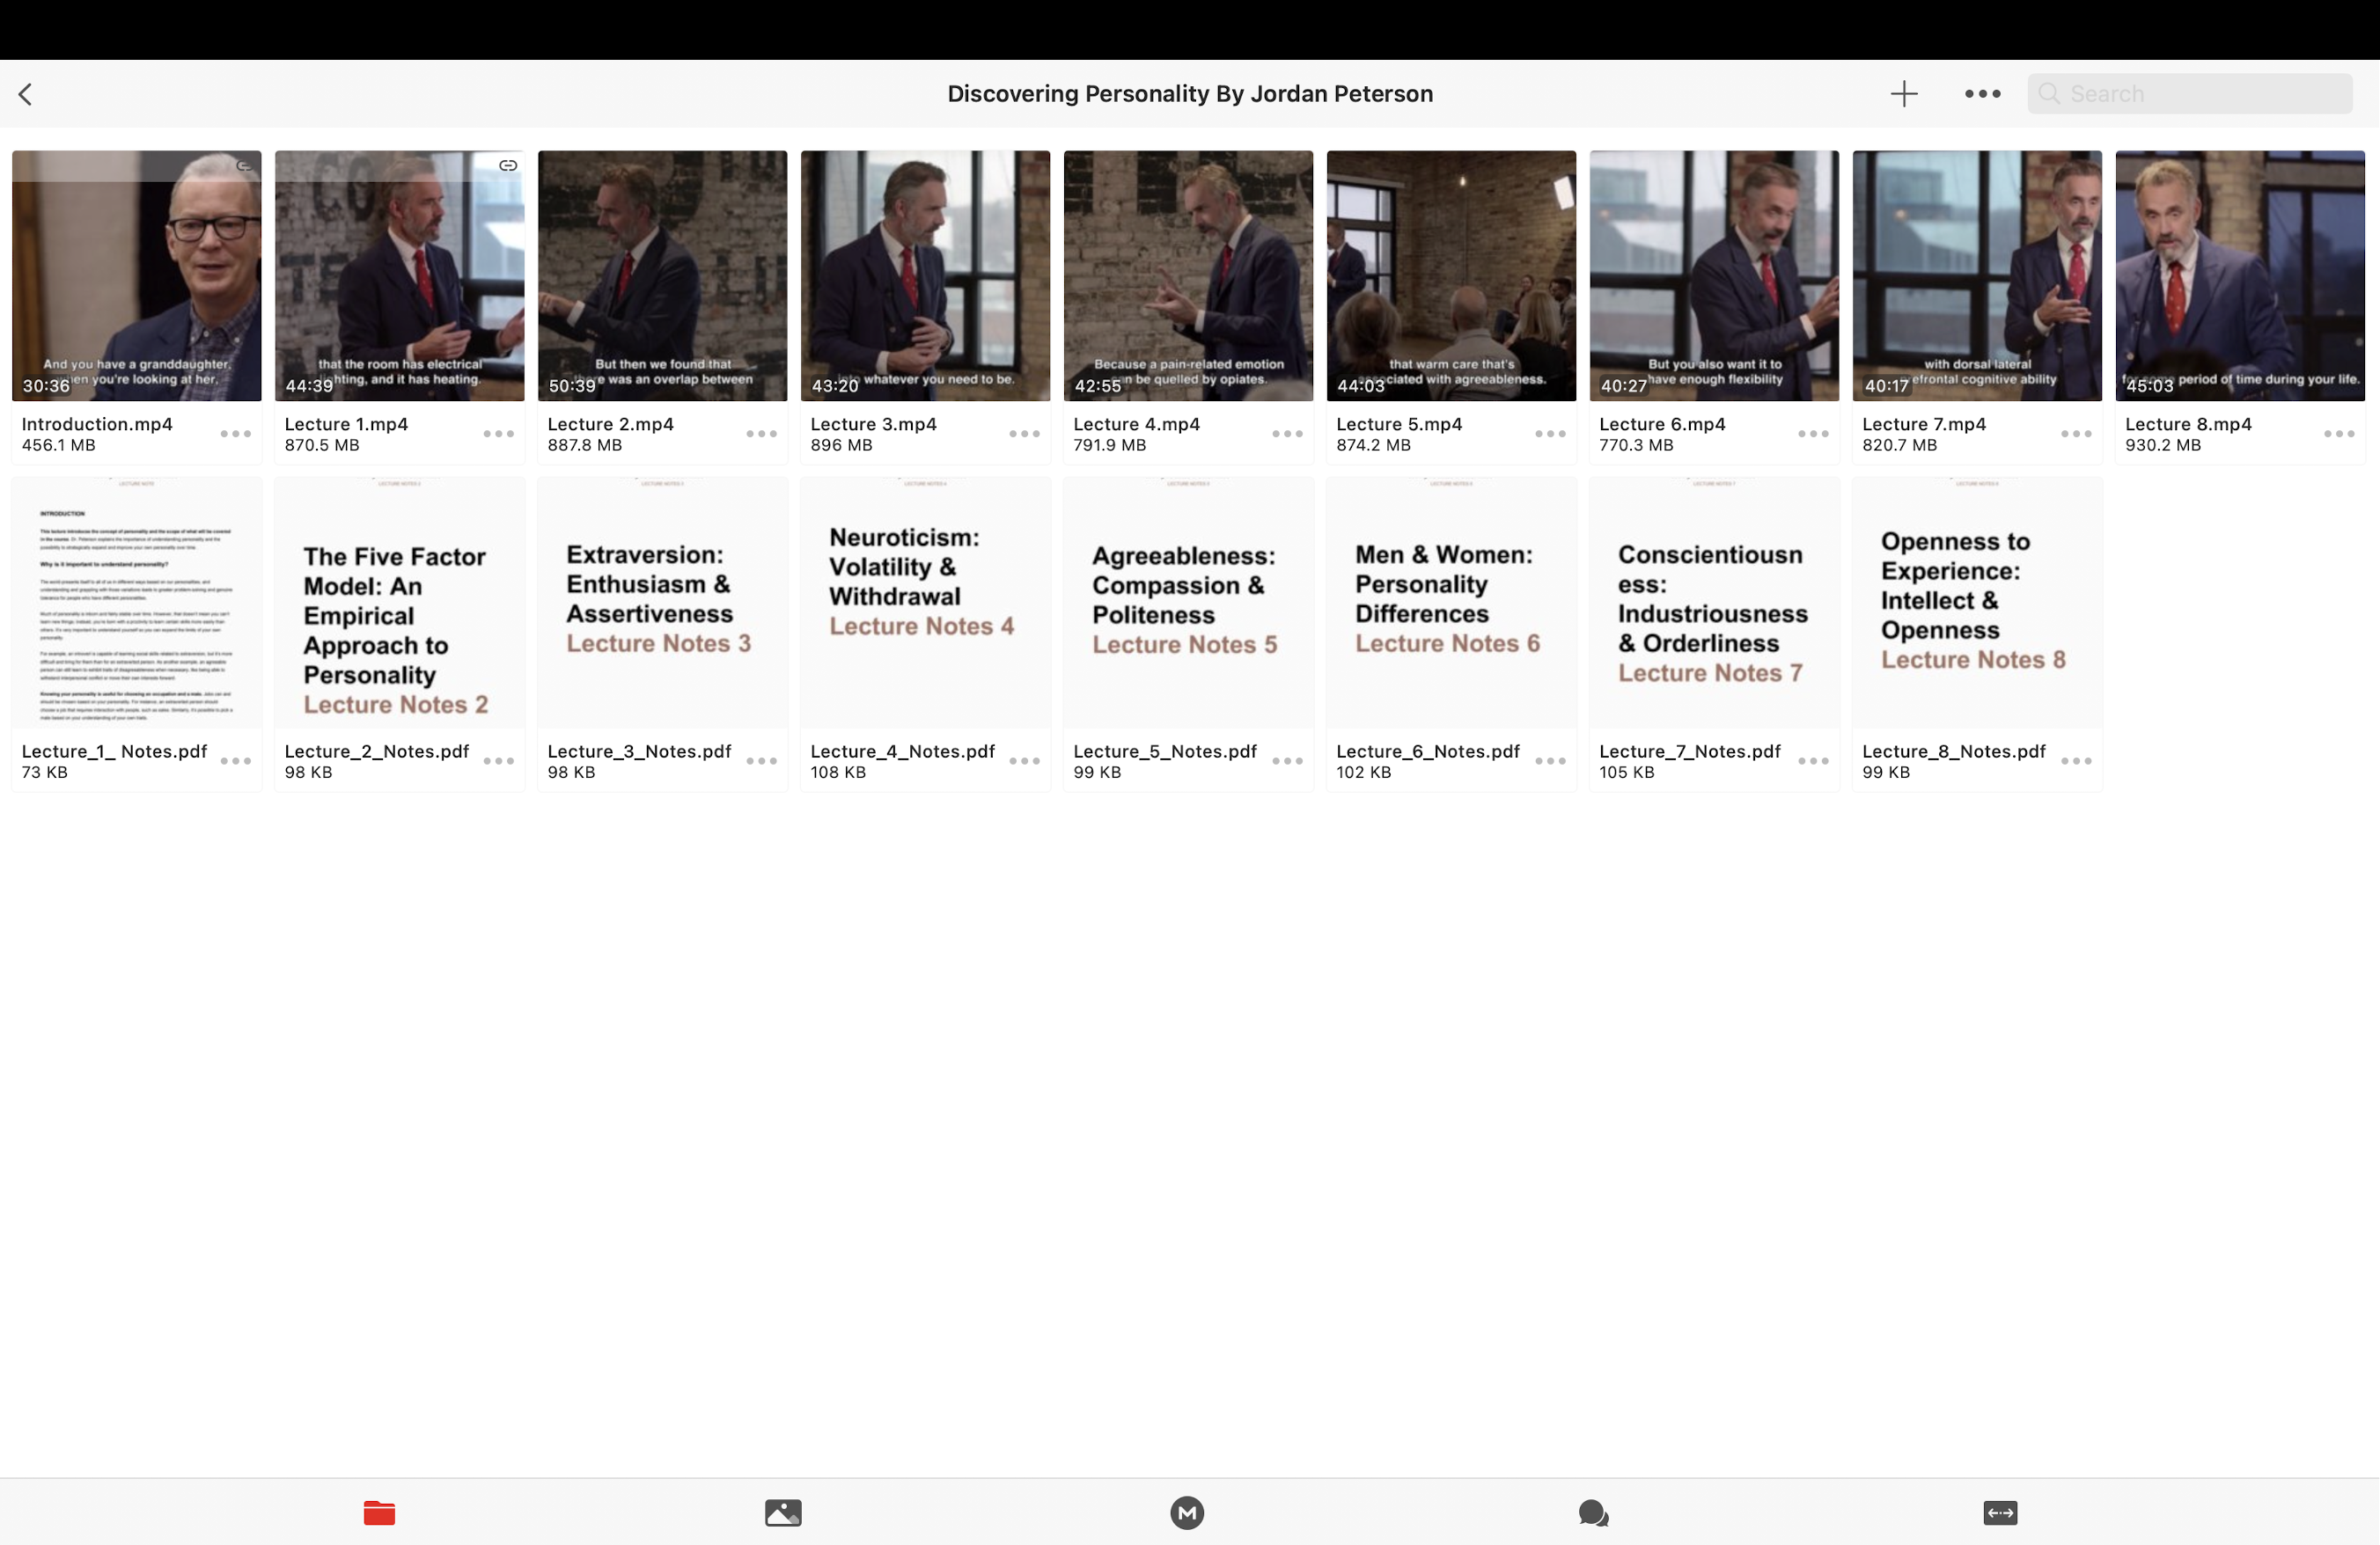Play the Lecture 4.mp4 video thumbnail
Viewport: 2380px width, 1545px height.
[x=1189, y=275]
